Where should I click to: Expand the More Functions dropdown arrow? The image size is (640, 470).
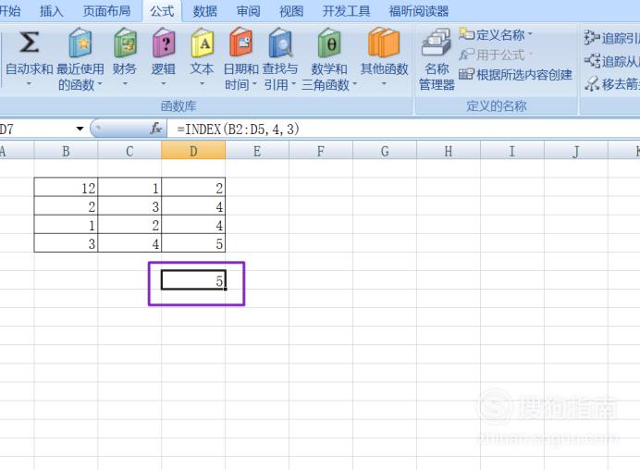click(x=384, y=83)
